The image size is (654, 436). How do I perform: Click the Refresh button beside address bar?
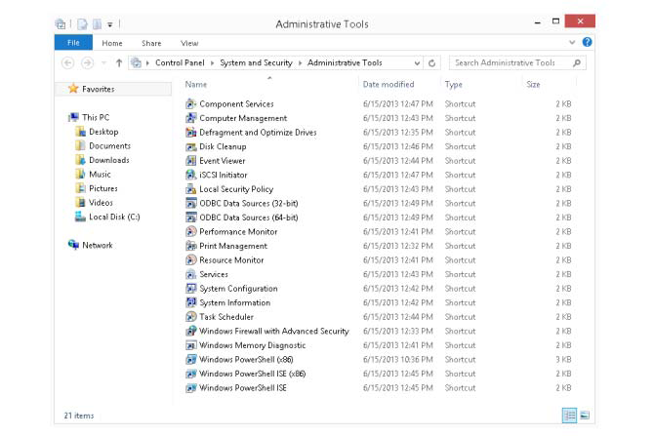432,63
